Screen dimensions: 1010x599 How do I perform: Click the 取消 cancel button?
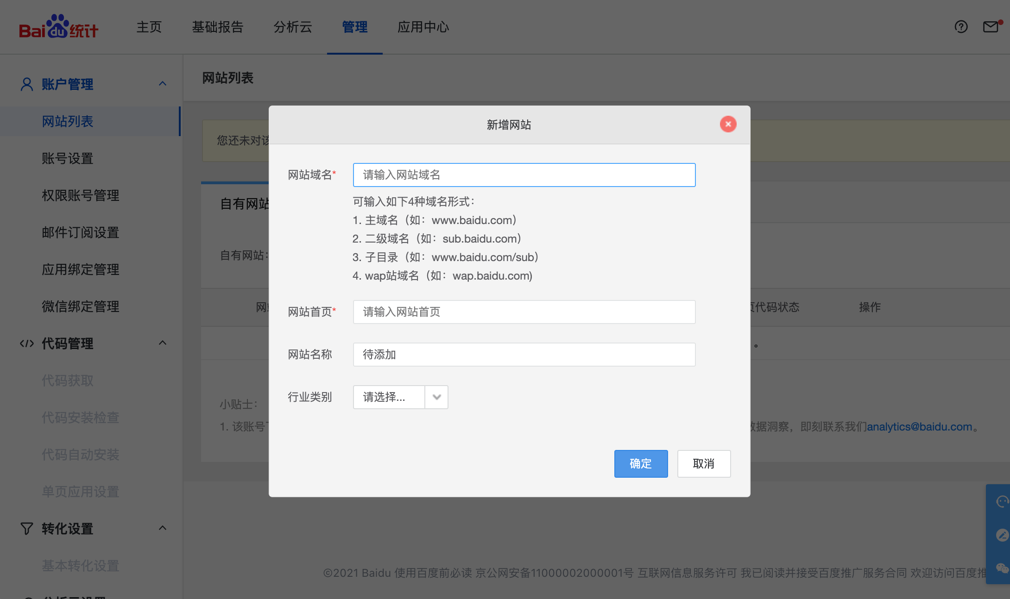(704, 464)
